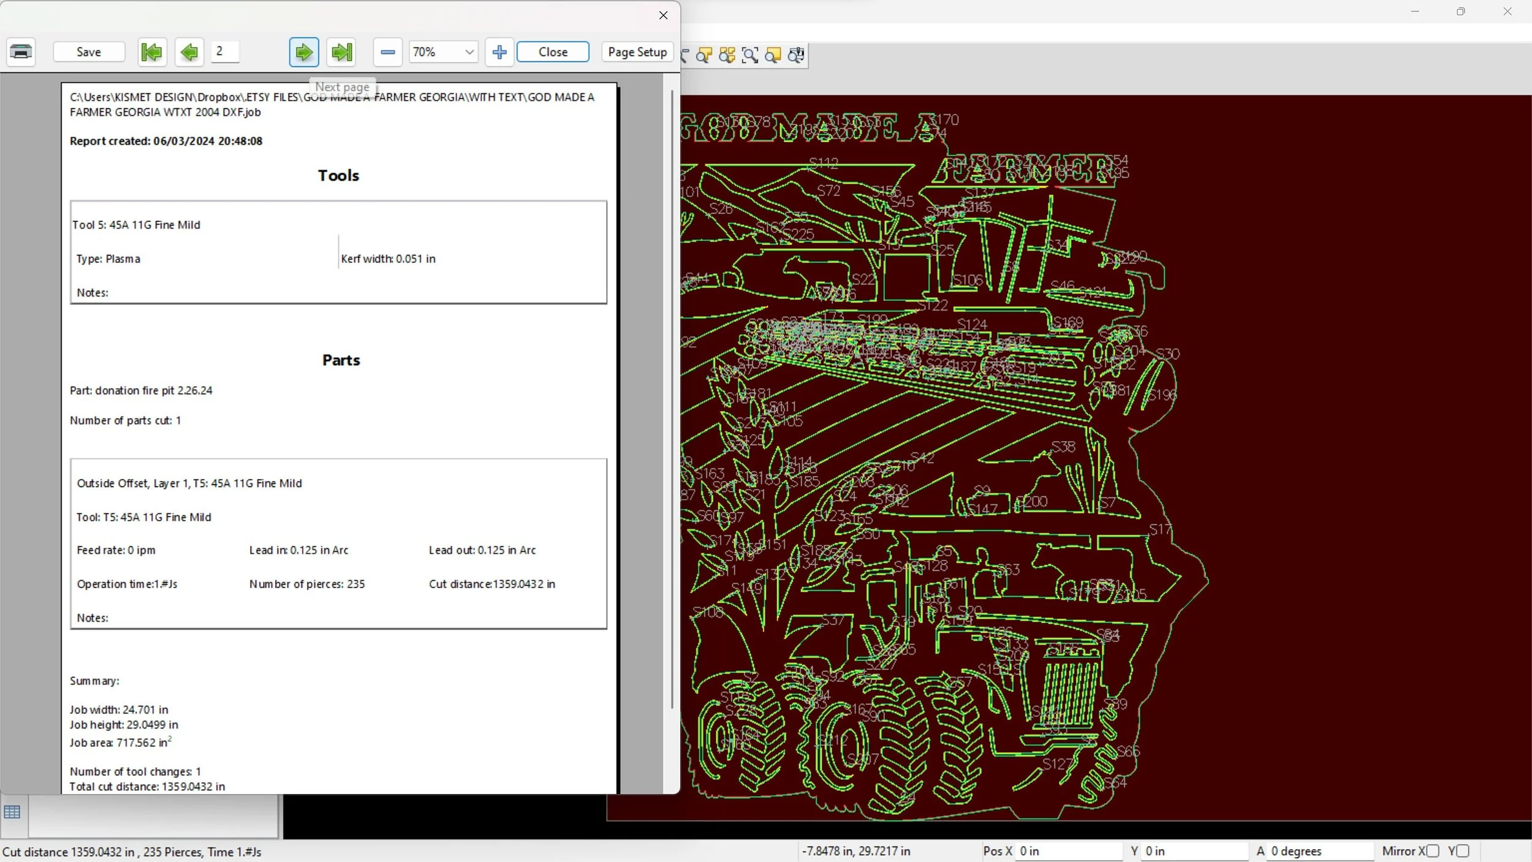Click zoom to part icon
Image resolution: width=1532 pixels, height=862 pixels.
click(704, 56)
